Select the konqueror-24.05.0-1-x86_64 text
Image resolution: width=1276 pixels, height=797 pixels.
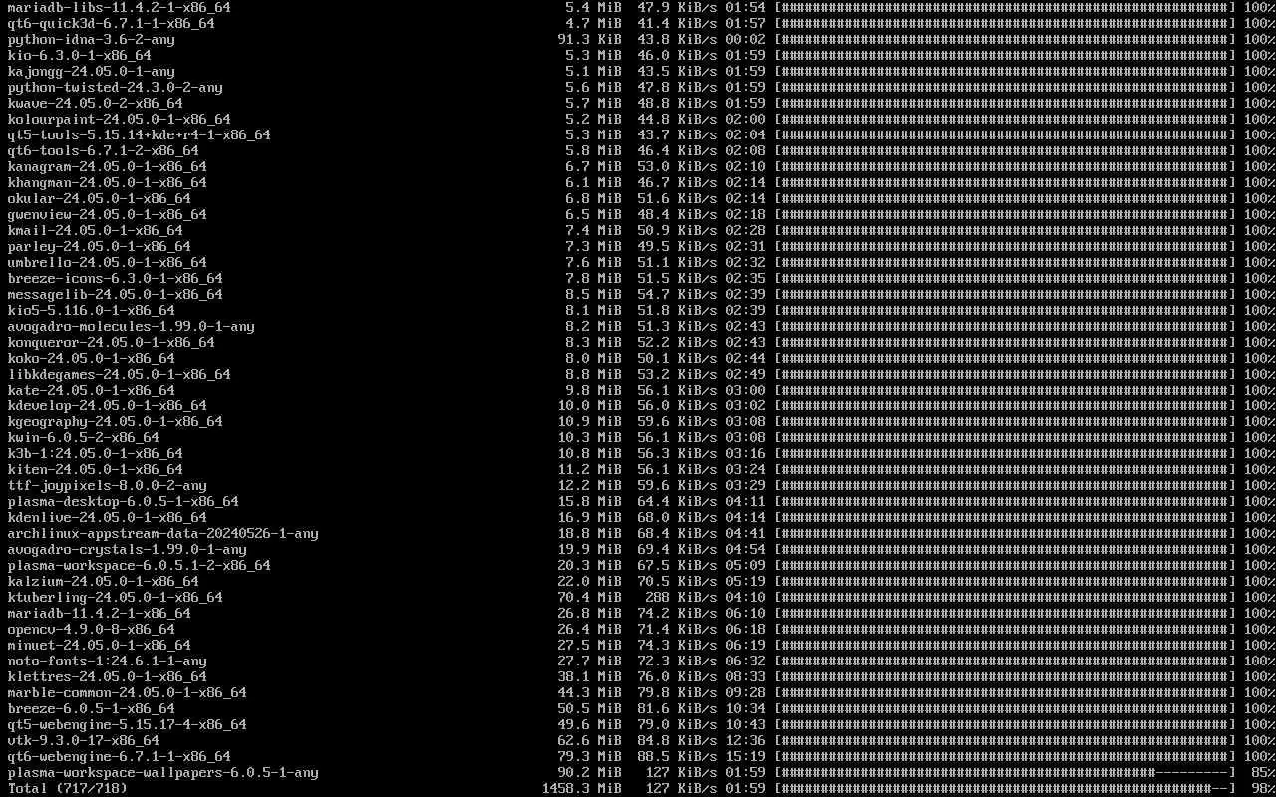(112, 342)
